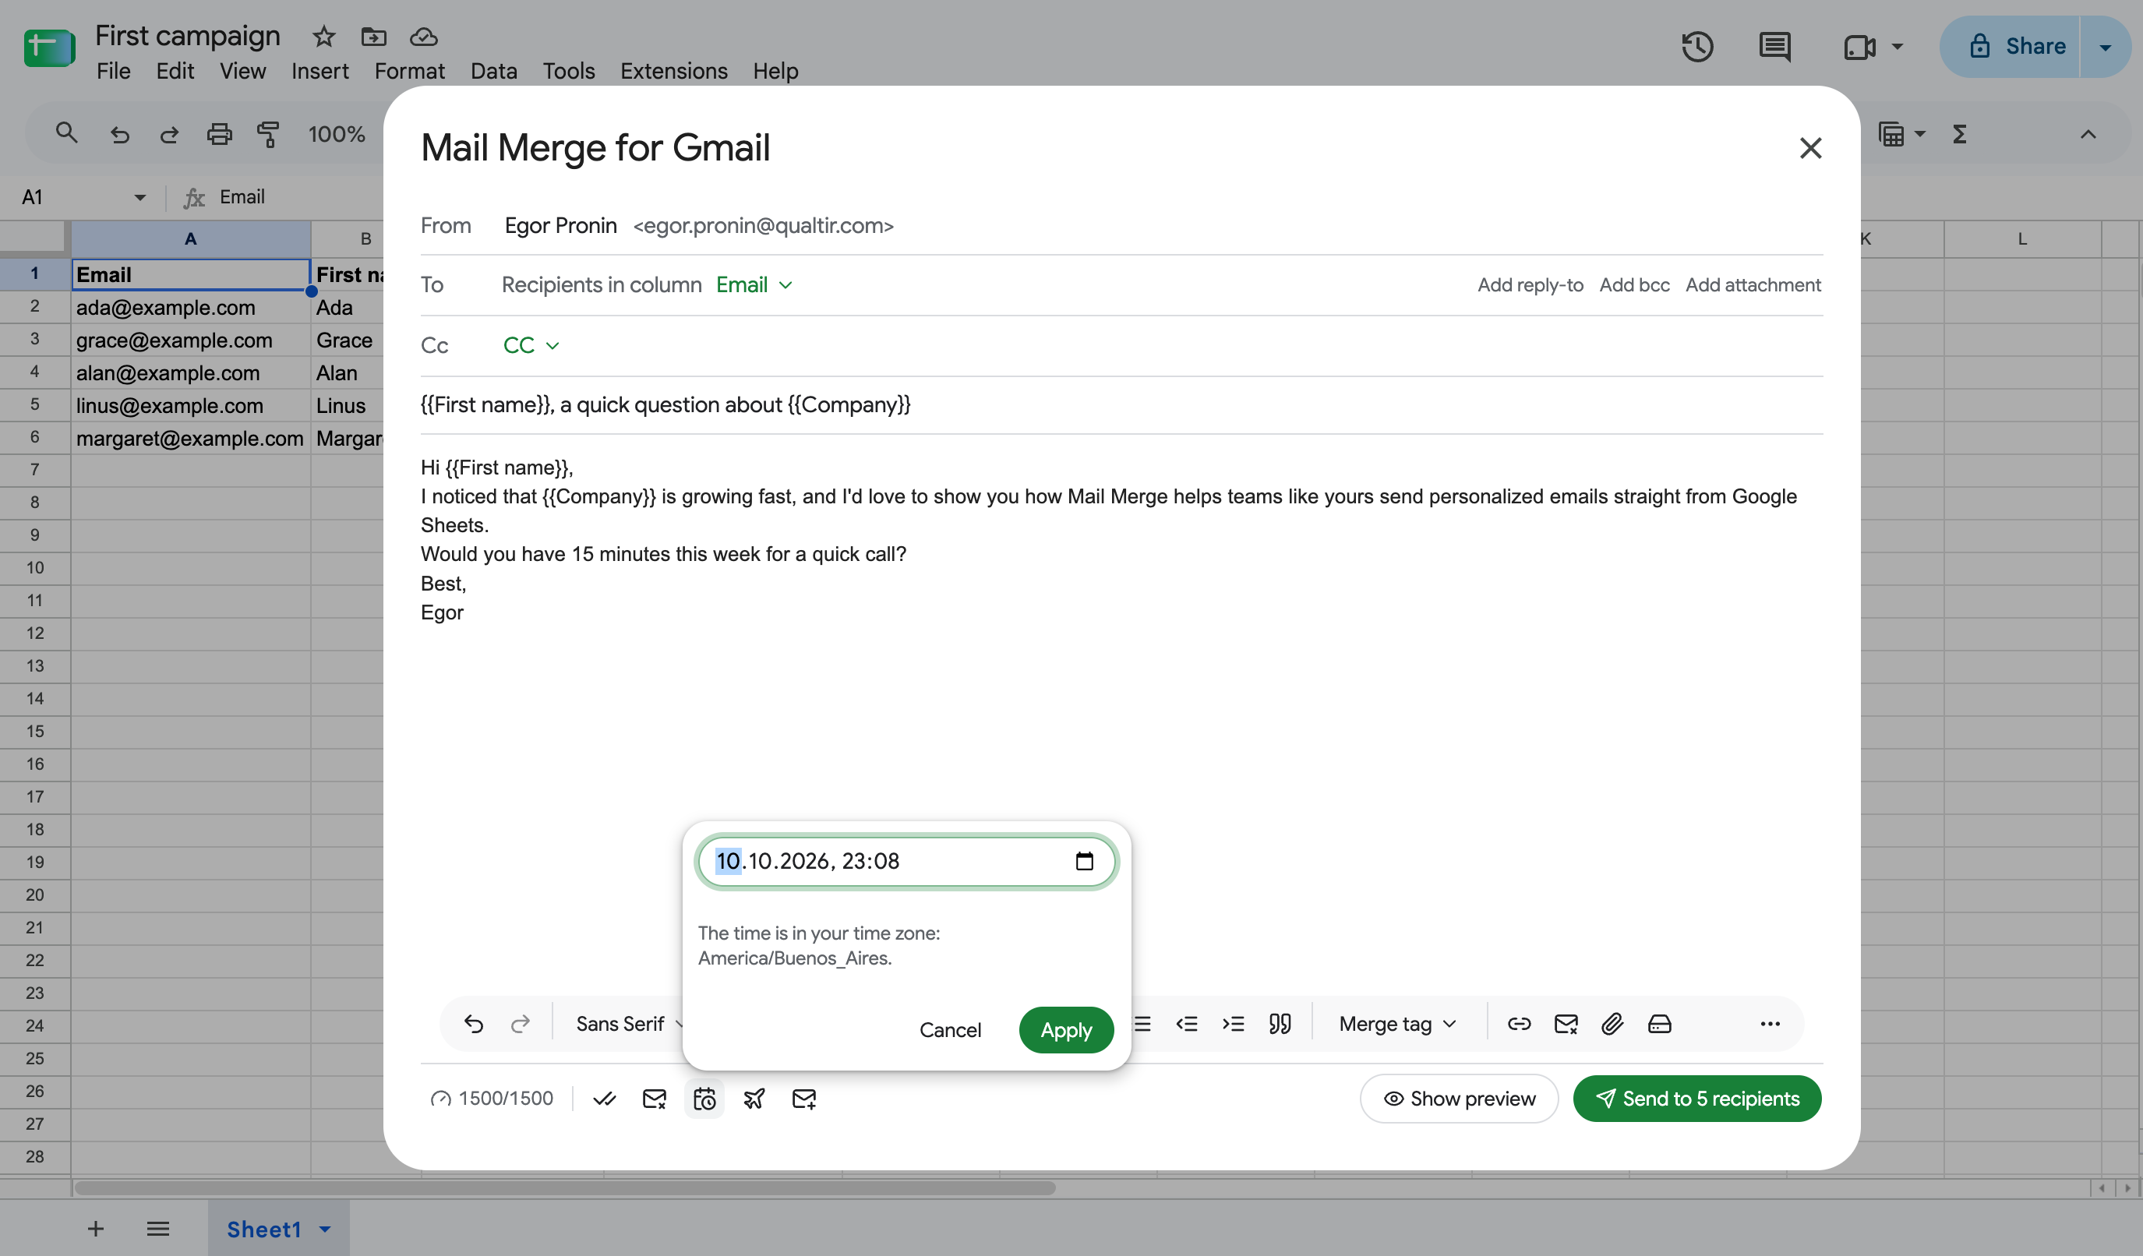
Task: Insert a link using the link icon
Action: (x=1519, y=1024)
